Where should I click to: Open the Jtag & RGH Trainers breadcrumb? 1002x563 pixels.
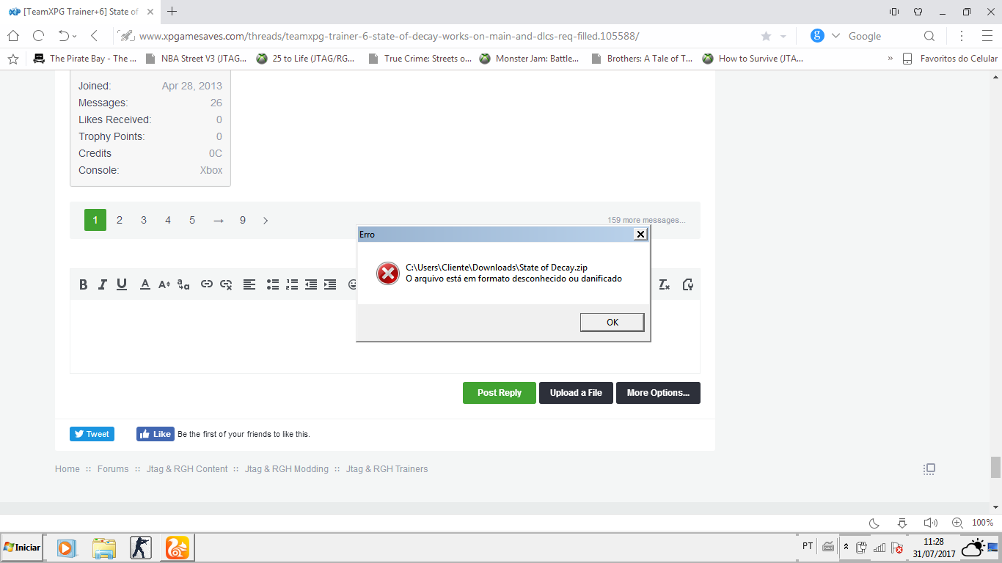point(387,469)
